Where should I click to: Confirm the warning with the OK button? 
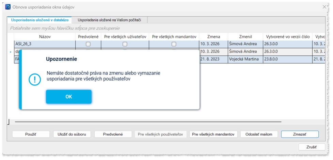click(x=69, y=97)
